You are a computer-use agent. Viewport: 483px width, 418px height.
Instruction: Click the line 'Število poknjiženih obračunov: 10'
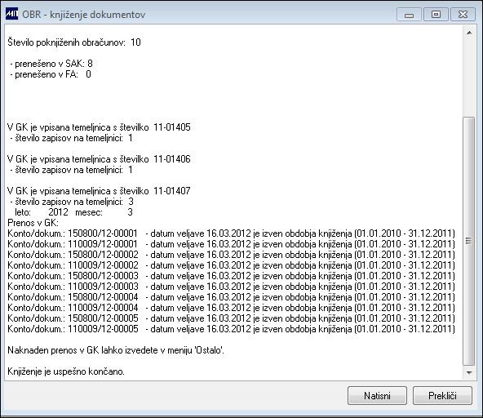point(74,42)
